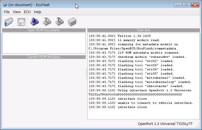Read from ECU using blue arrow chip icon

[x=35, y=22]
